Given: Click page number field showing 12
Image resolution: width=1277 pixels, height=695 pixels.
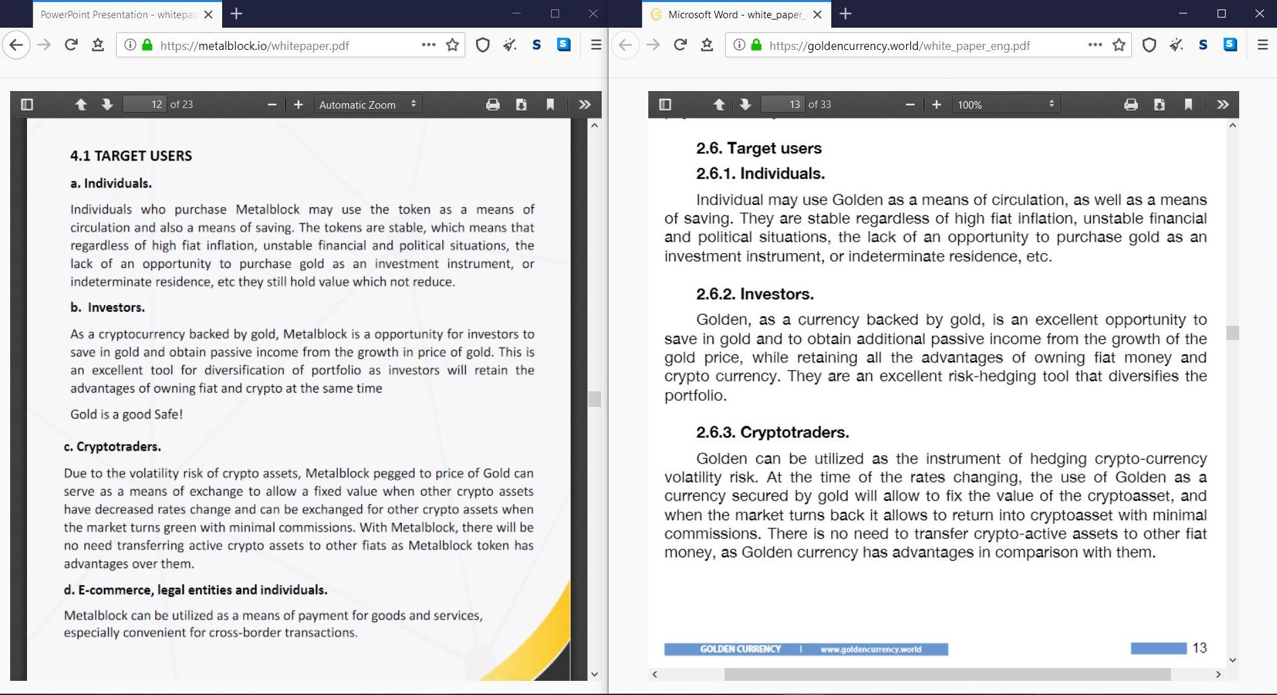Looking at the screenshot, I should click(x=145, y=105).
